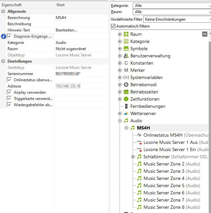Click the Benutzerverwaltung users icon
211x213 pixels.
[x=126, y=56]
